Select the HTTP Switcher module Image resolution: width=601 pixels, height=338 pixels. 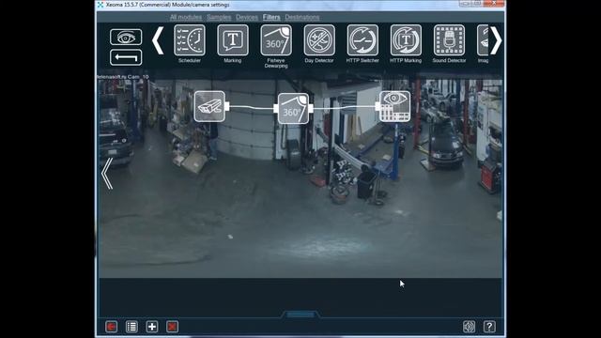pos(362,40)
